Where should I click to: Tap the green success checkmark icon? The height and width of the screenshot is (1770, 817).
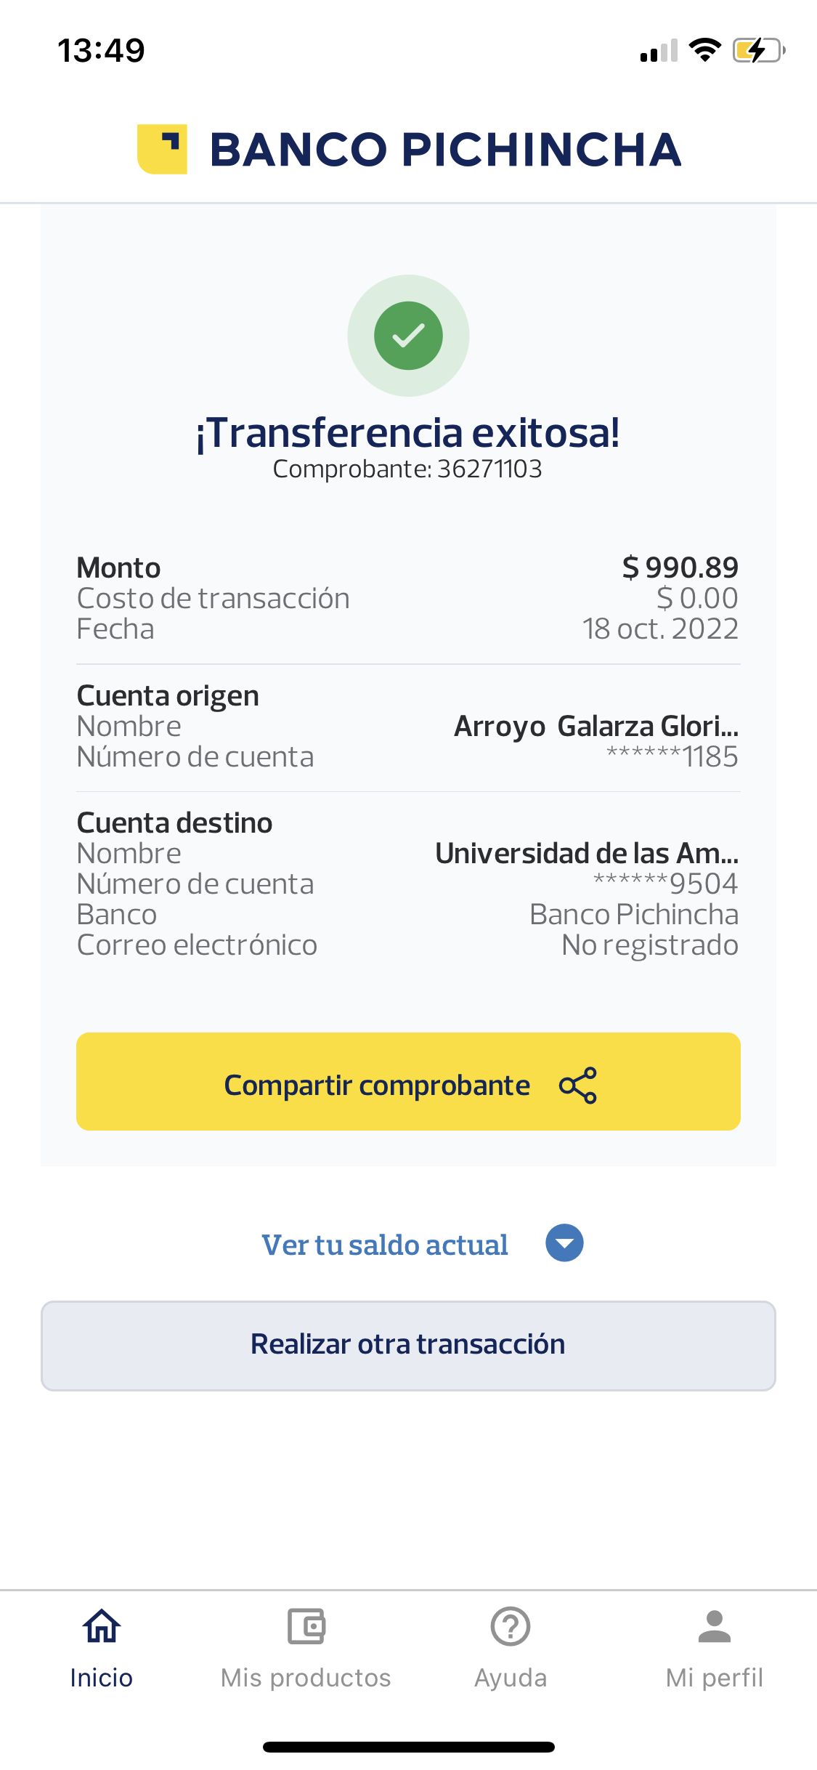408,336
